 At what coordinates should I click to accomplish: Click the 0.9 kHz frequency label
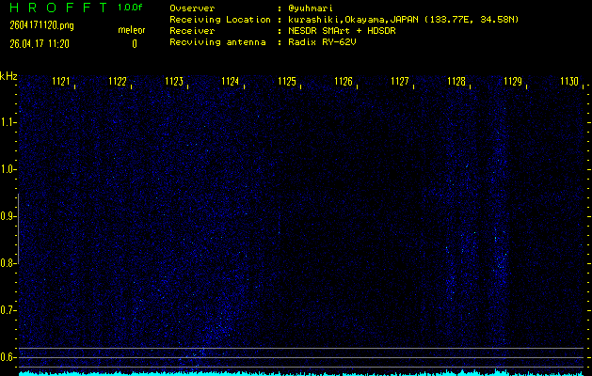click(8, 216)
